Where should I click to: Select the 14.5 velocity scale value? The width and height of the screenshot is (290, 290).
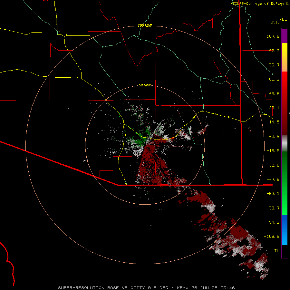click(274, 122)
